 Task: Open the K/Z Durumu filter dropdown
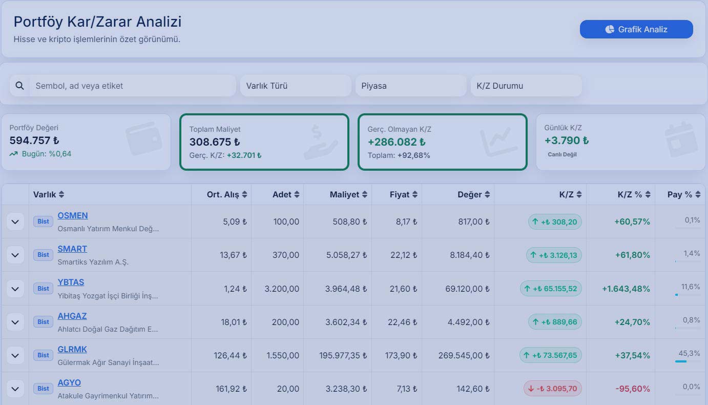point(526,86)
